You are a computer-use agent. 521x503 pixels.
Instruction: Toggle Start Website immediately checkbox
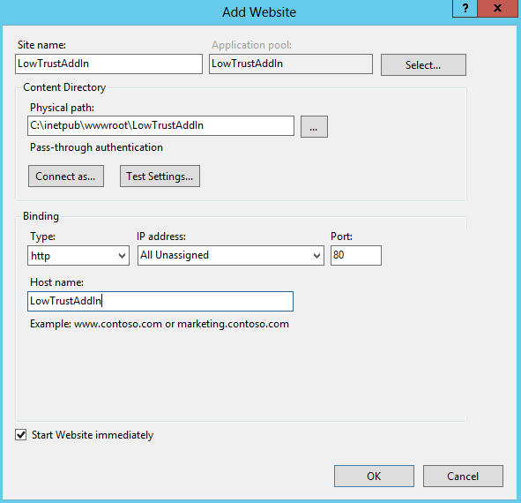pos(20,435)
